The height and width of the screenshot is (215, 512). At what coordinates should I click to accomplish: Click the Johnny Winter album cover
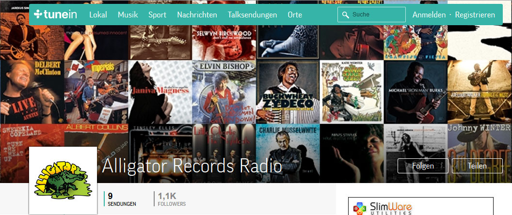click(x=480, y=154)
